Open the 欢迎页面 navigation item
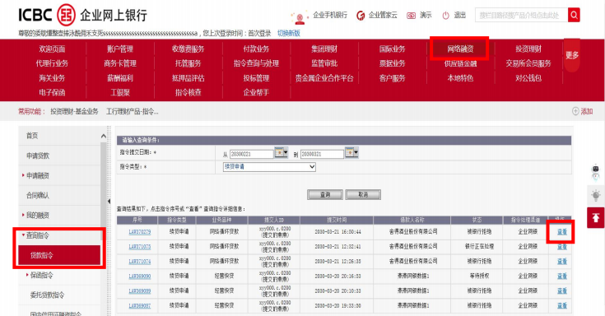The width and height of the screenshot is (605, 316). tap(52, 49)
